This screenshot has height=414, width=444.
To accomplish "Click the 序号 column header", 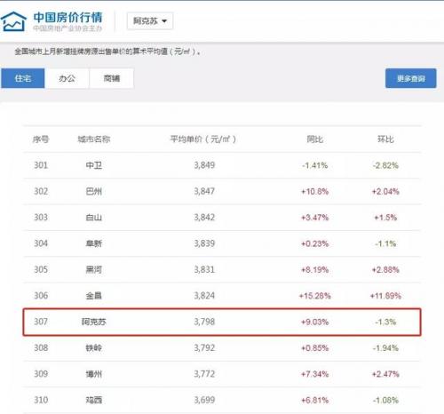I will pos(41,139).
